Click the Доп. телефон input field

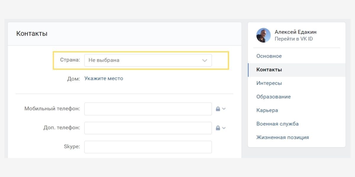(x=148, y=128)
